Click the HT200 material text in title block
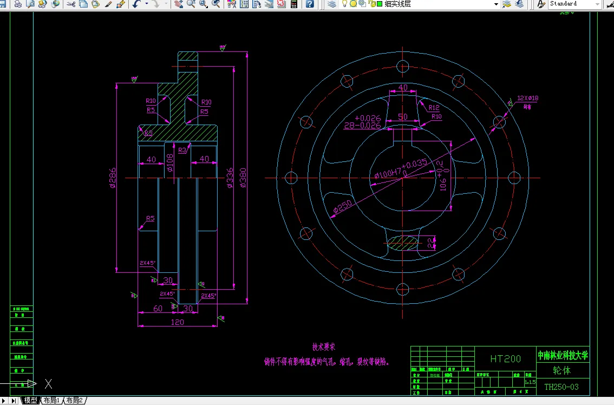The width and height of the screenshot is (614, 405). [506, 359]
